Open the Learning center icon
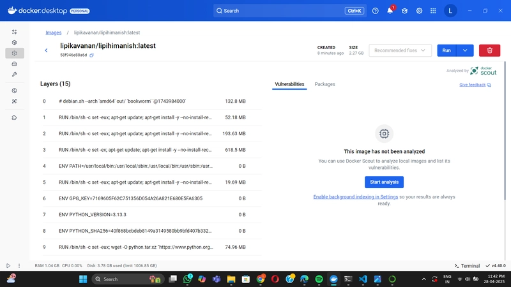The width and height of the screenshot is (511, 287). pos(404,11)
